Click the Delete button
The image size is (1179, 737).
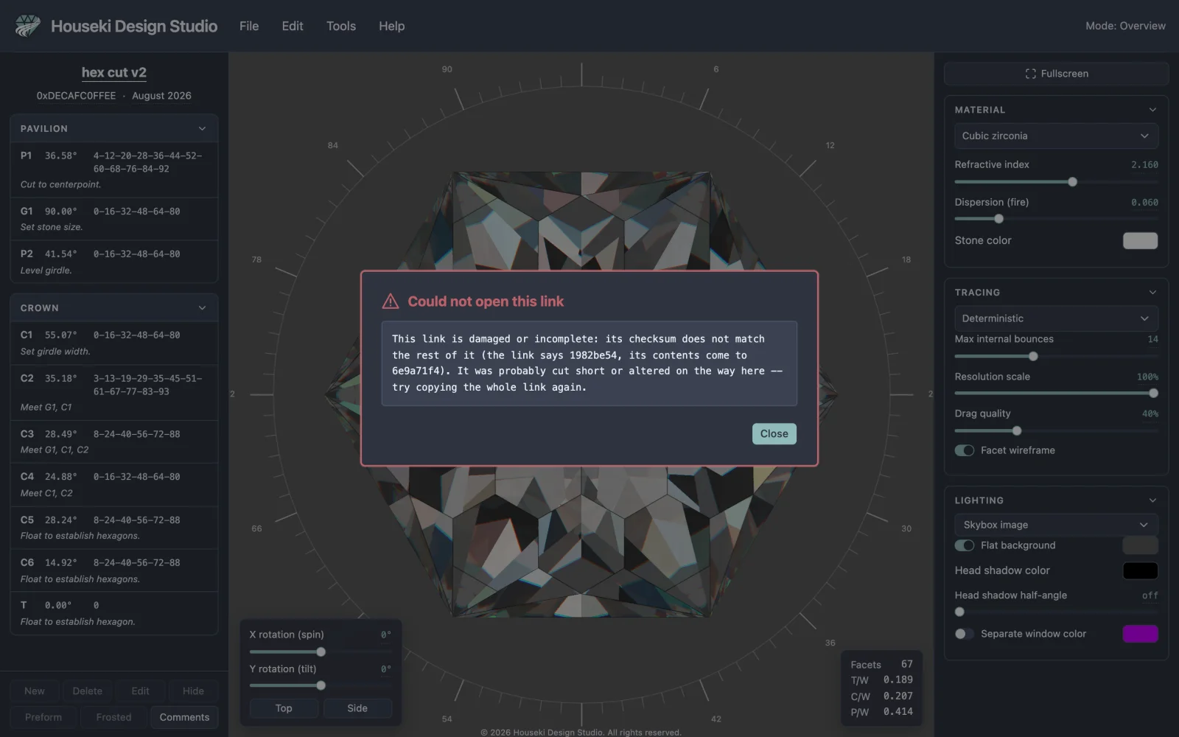[x=88, y=691]
